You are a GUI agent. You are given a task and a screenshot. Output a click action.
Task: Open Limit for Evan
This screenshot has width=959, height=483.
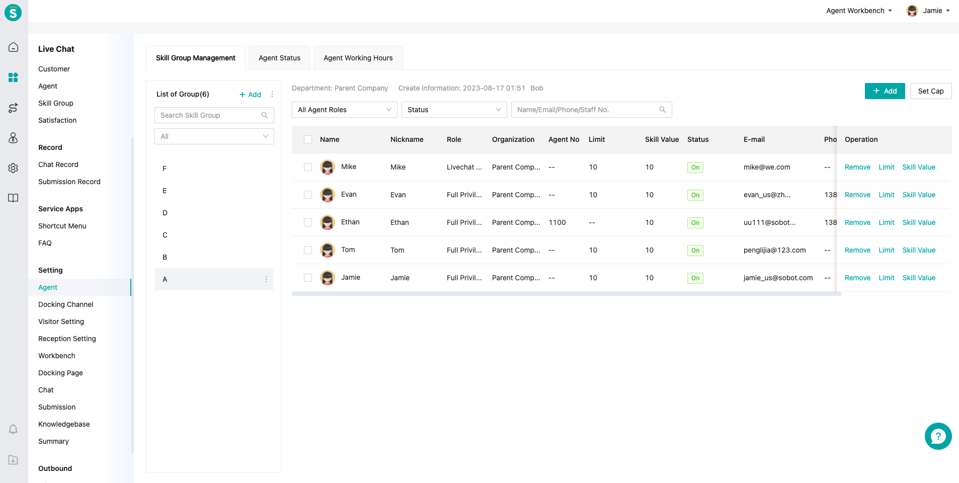coord(887,195)
